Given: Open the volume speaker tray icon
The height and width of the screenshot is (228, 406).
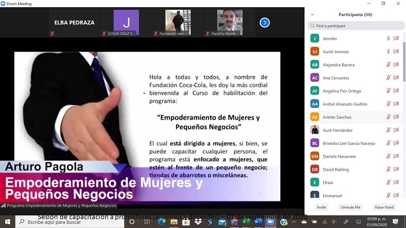Looking at the screenshot, I should coord(334,222).
